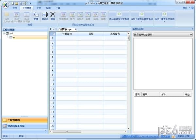The image size is (196, 140).
Task: Click the lock icon in status bar
Action: click(173, 137)
